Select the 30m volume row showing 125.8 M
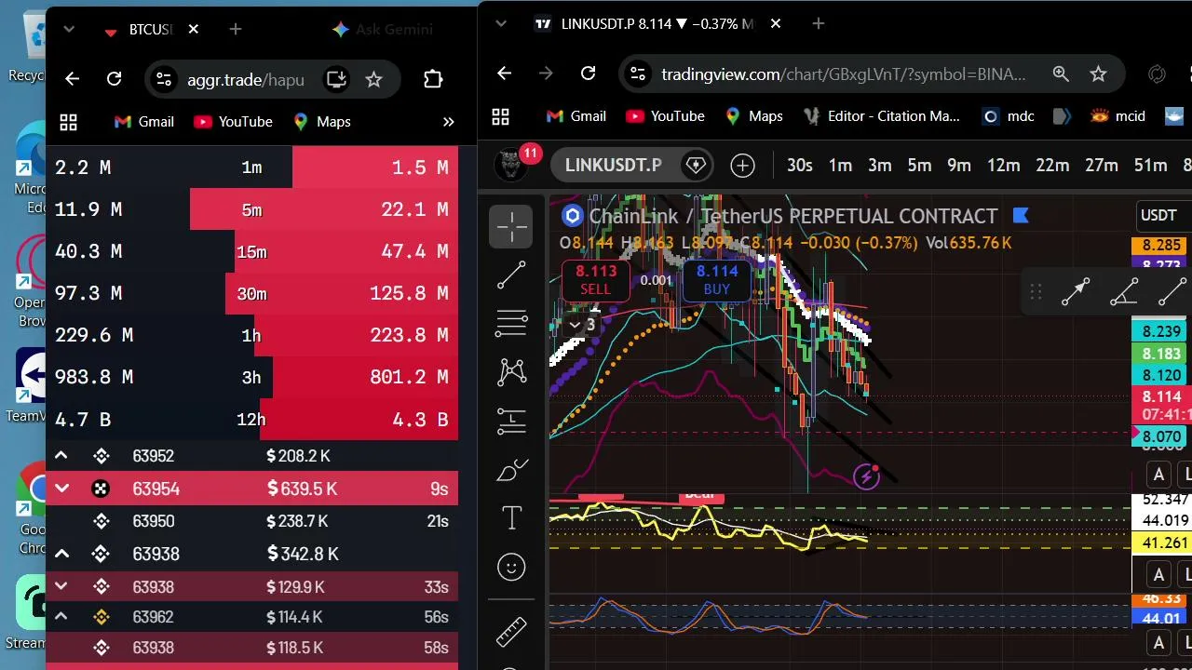This screenshot has width=1192, height=670. coord(251,293)
